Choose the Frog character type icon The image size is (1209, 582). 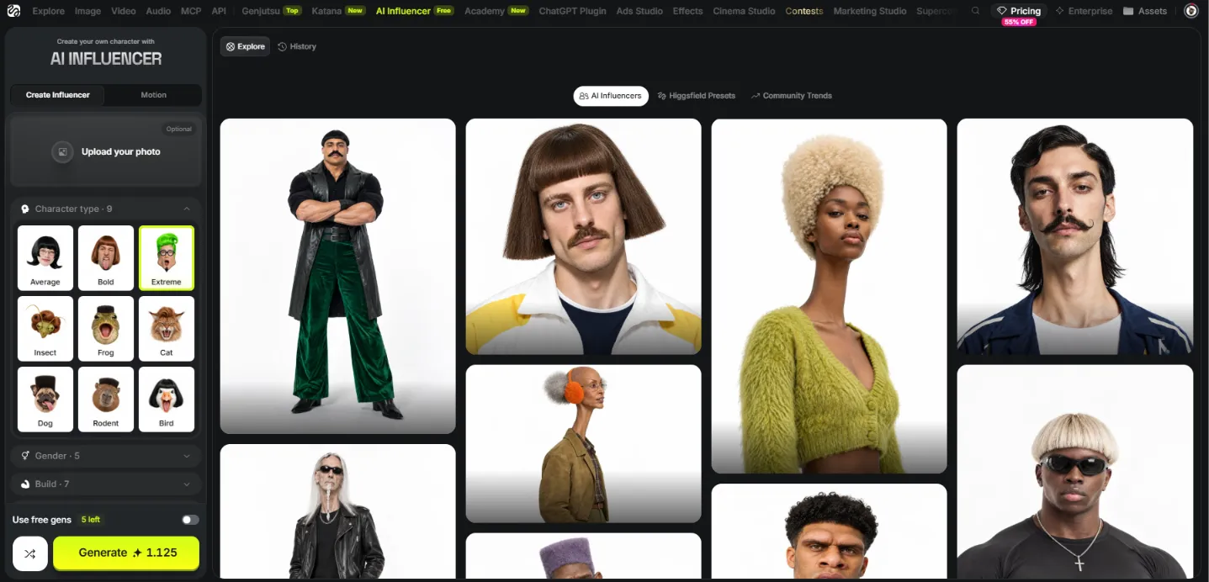pyautogui.click(x=106, y=329)
